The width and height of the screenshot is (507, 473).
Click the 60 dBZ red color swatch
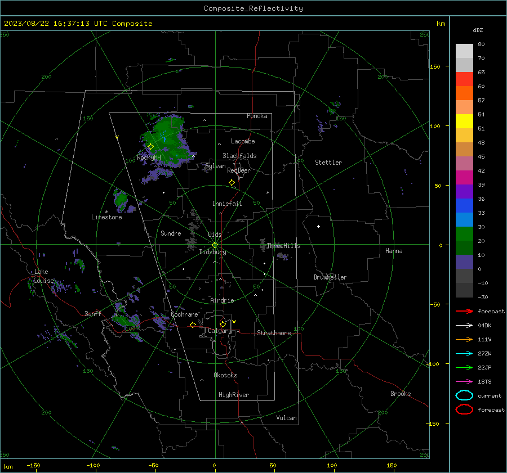coord(464,79)
